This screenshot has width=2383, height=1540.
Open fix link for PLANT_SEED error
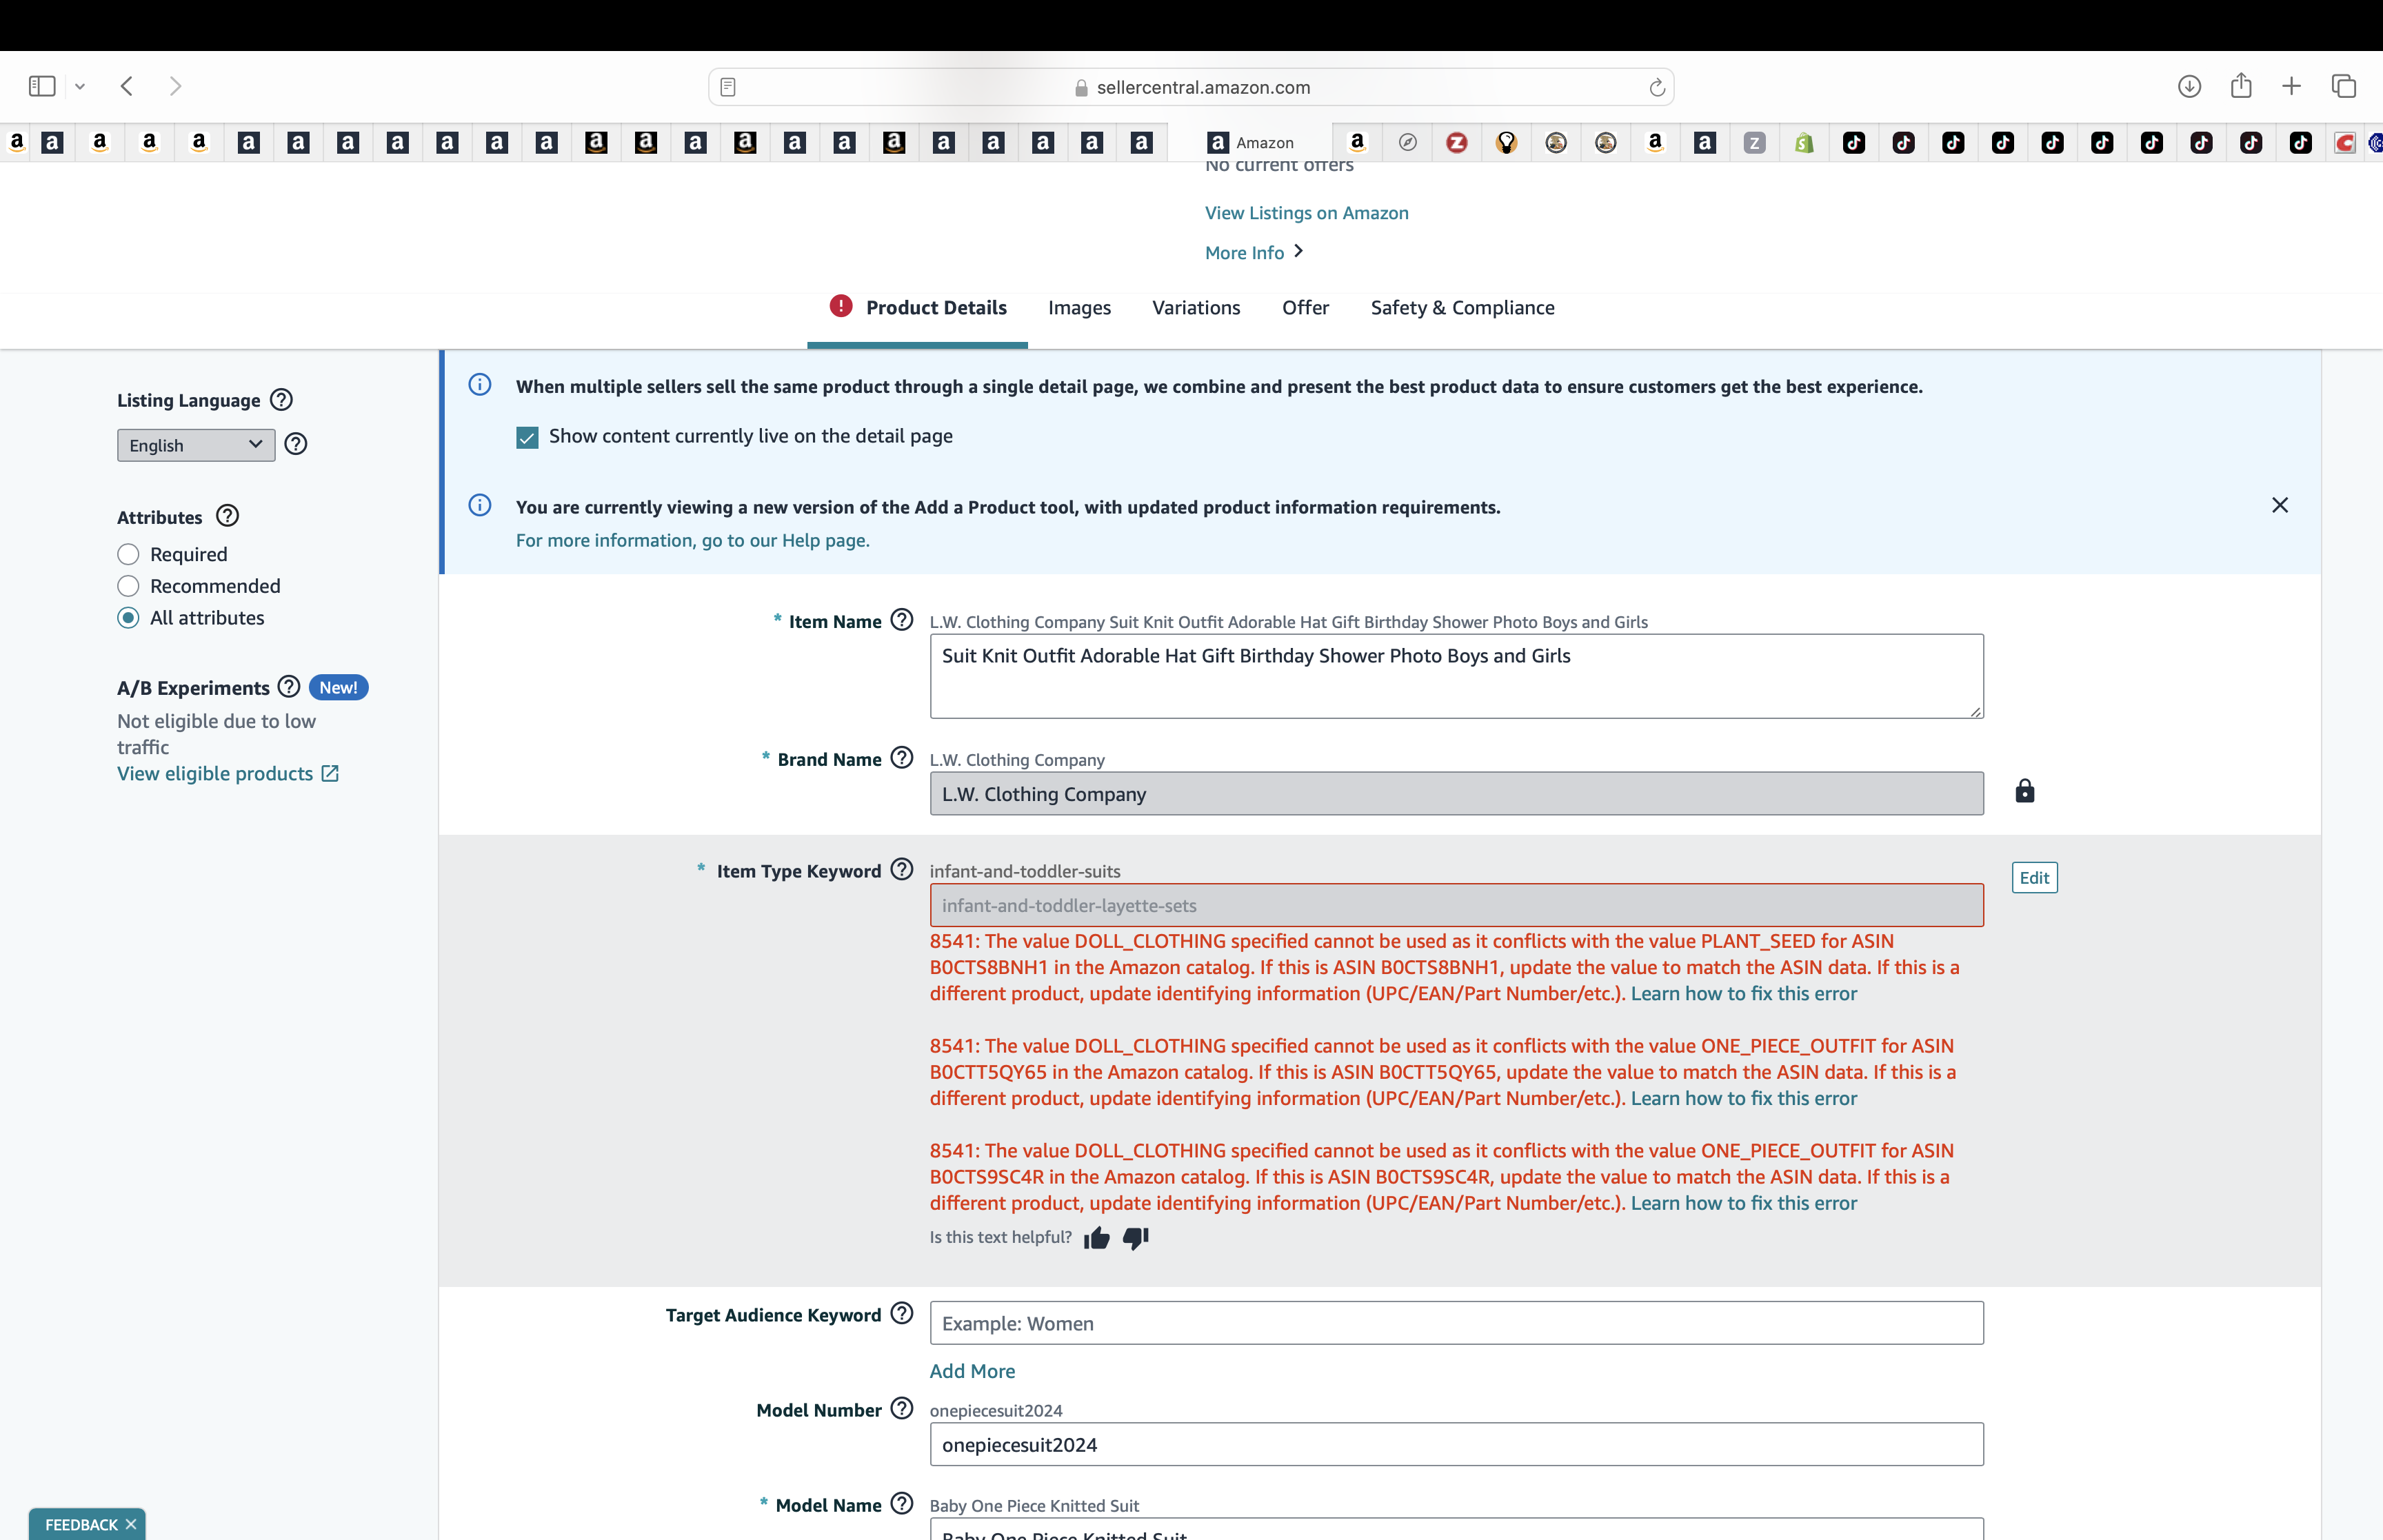tap(1743, 994)
